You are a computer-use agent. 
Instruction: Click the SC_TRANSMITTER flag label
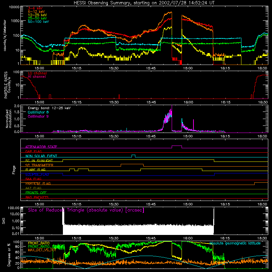[x=39, y=165]
